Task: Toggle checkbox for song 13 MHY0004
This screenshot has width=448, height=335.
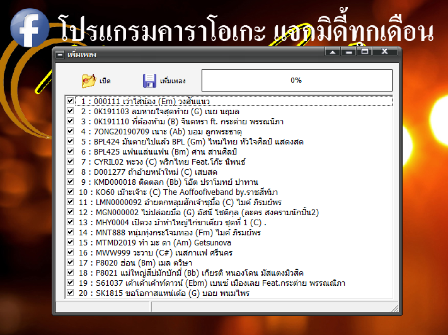Action: 70,221
